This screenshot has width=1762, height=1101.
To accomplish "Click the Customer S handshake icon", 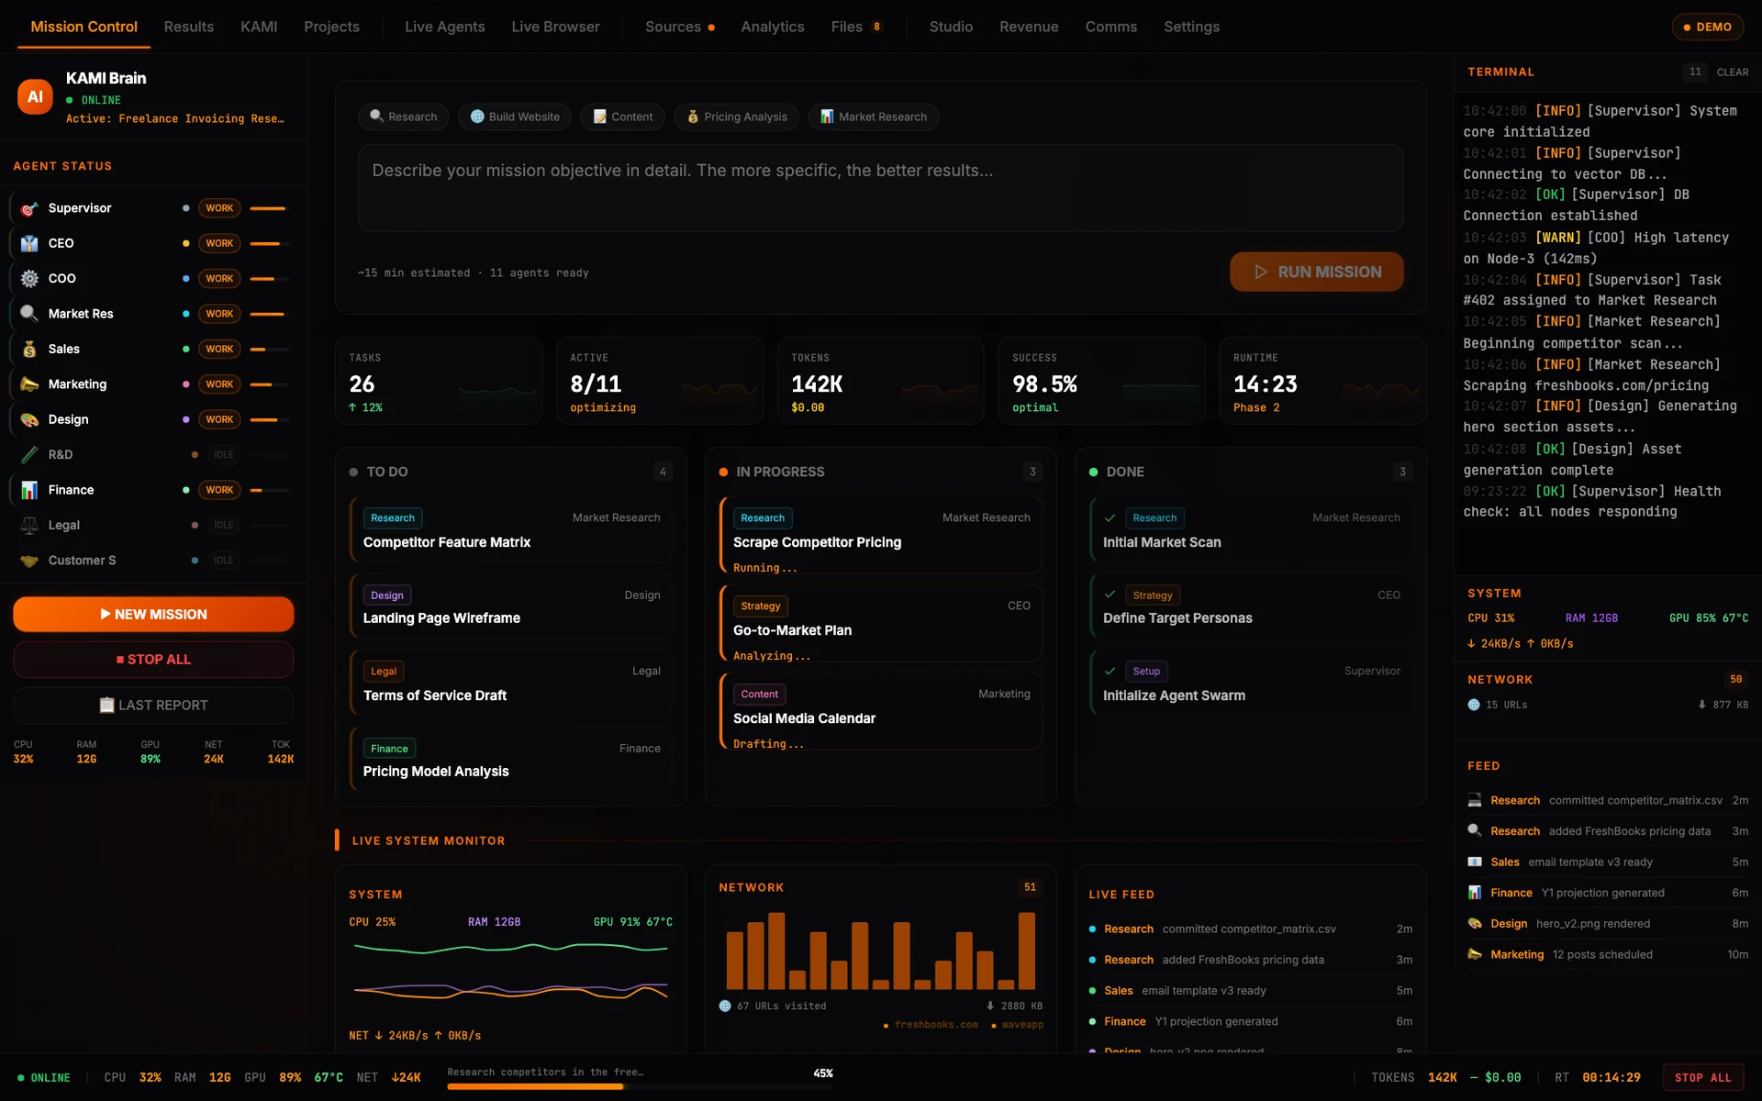I will tap(29, 561).
